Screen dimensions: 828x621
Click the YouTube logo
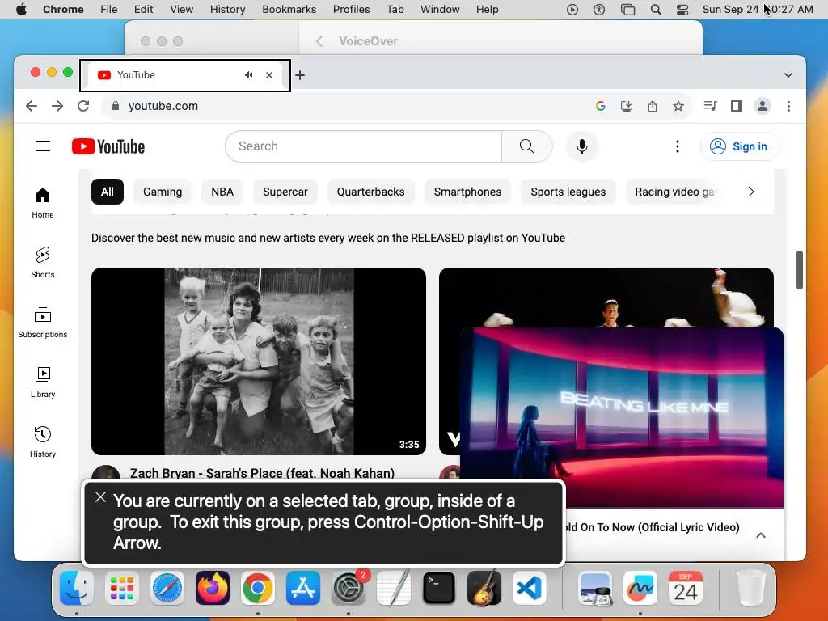point(108,146)
